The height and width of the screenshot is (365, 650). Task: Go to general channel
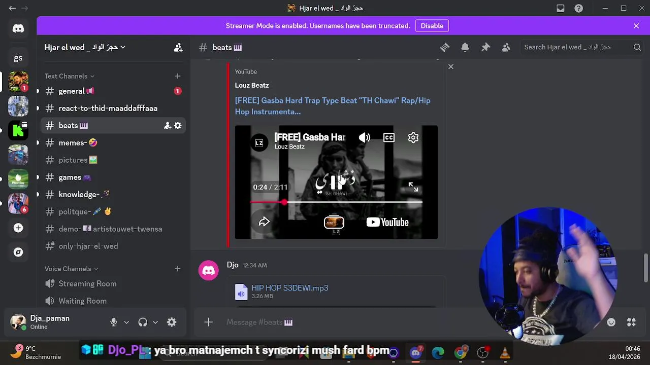click(113, 91)
